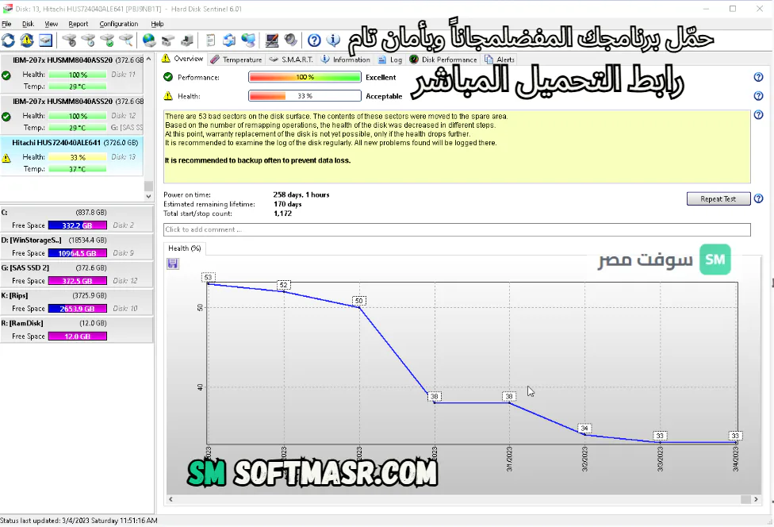Image resolution: width=774 pixels, height=527 pixels.
Task: Click the disk with green checkmark icon
Action: [x=107, y=40]
